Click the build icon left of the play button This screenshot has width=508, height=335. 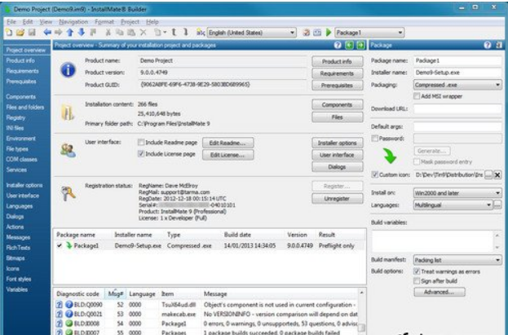click(317, 33)
